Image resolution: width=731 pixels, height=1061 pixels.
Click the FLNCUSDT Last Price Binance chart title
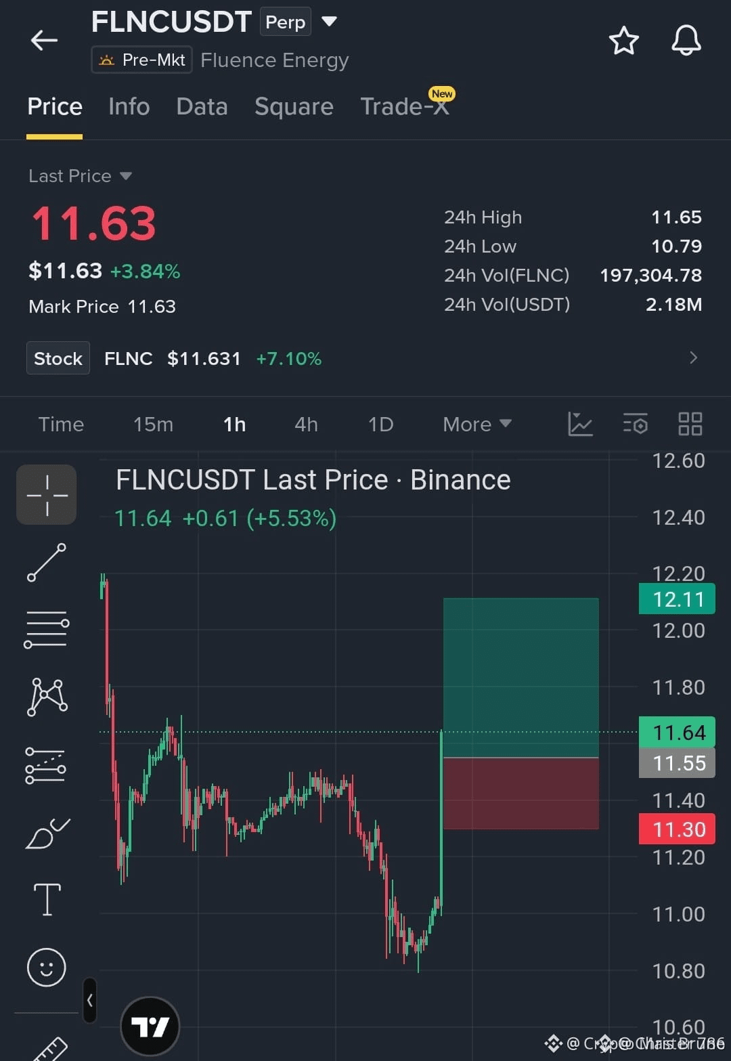coord(313,480)
